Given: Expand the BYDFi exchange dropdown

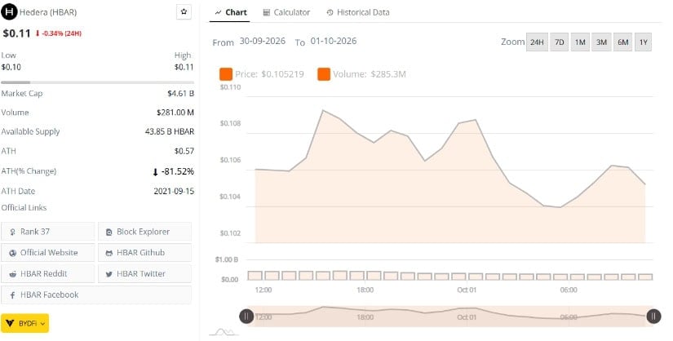Looking at the screenshot, I should click(x=25, y=323).
